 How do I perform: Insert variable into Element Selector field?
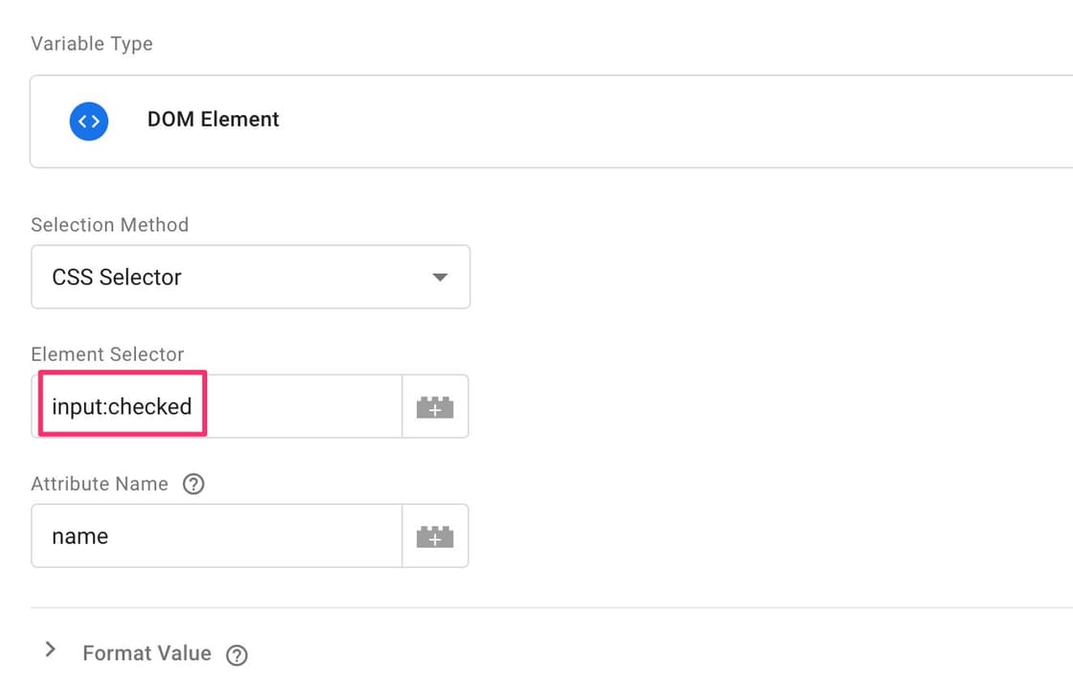tap(435, 407)
